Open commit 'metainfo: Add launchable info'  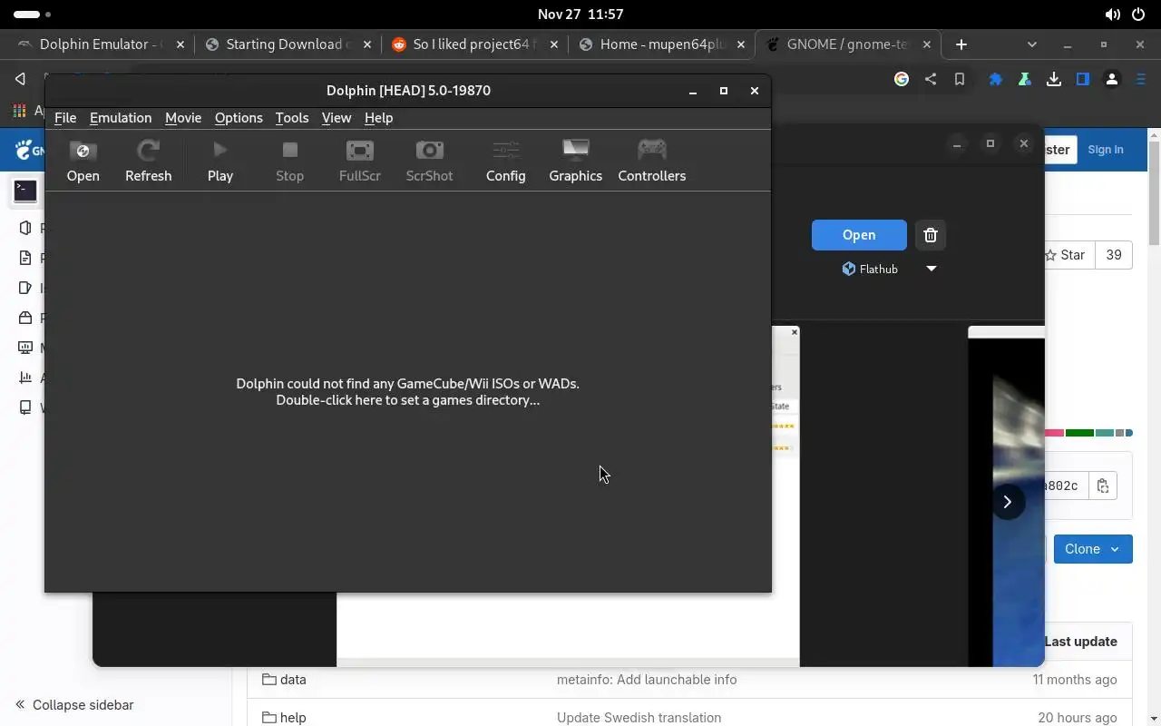[647, 680]
